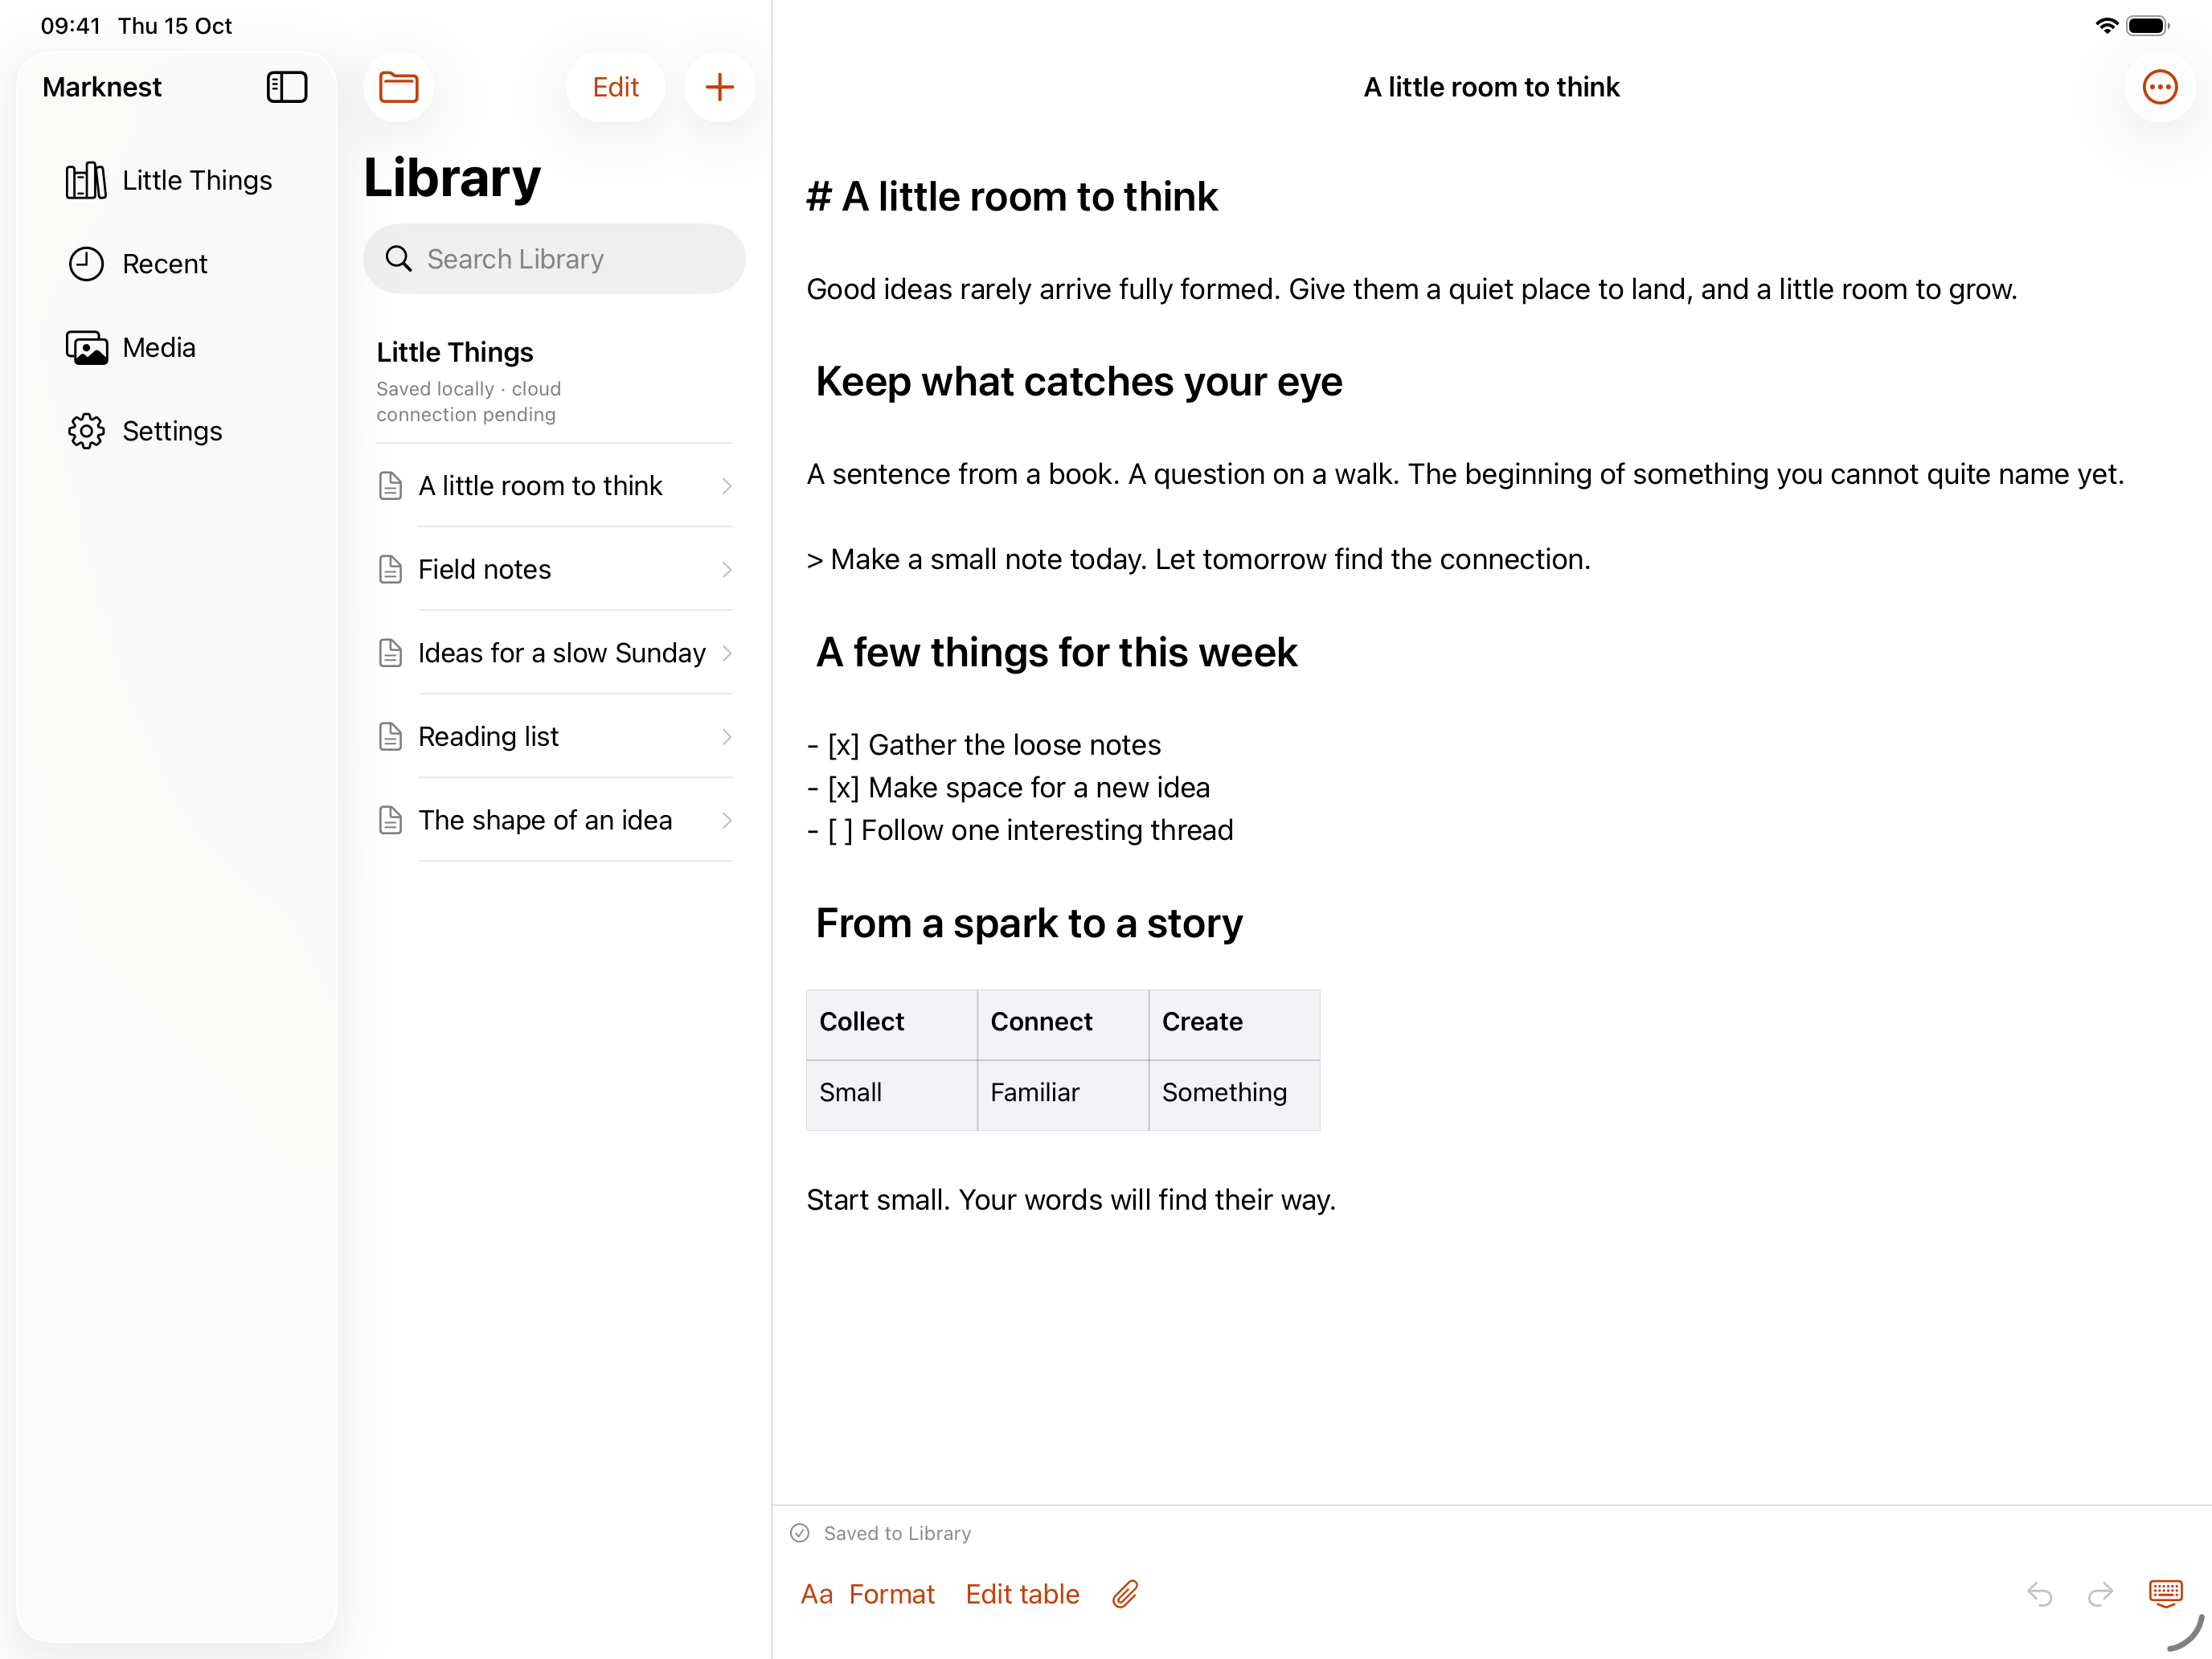2212x1659 pixels.
Task: Open the note A little room to think
Action: [x=555, y=486]
